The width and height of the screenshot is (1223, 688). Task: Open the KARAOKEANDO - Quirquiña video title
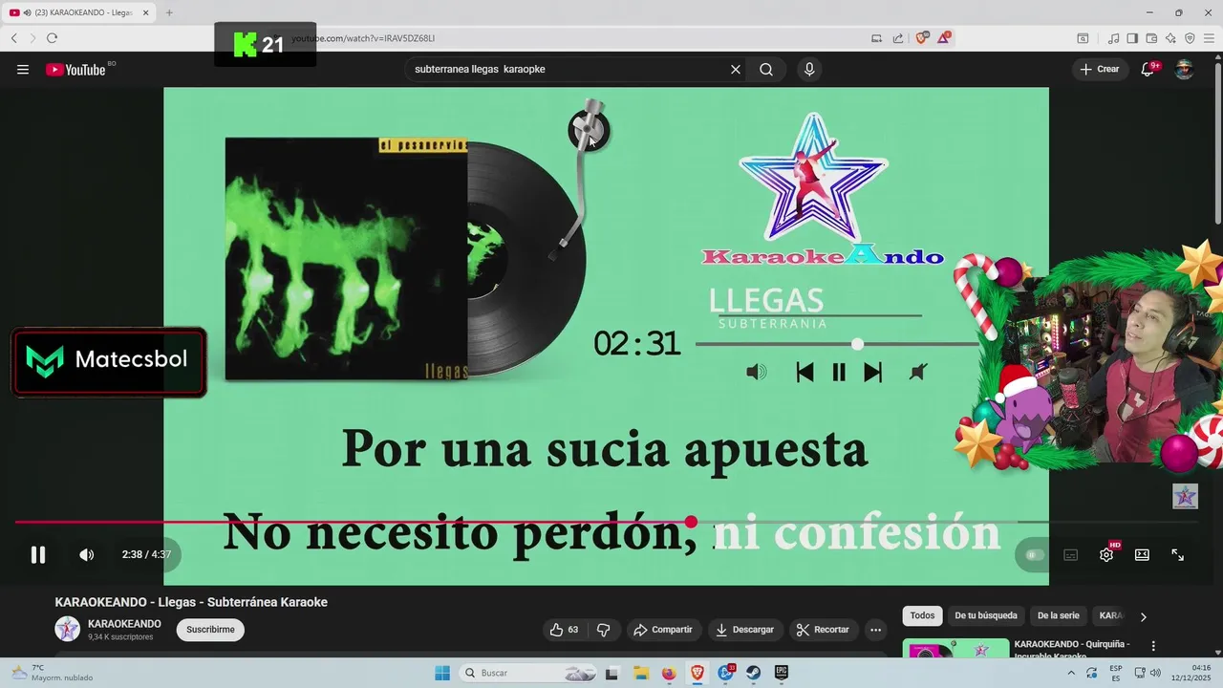(x=1072, y=650)
